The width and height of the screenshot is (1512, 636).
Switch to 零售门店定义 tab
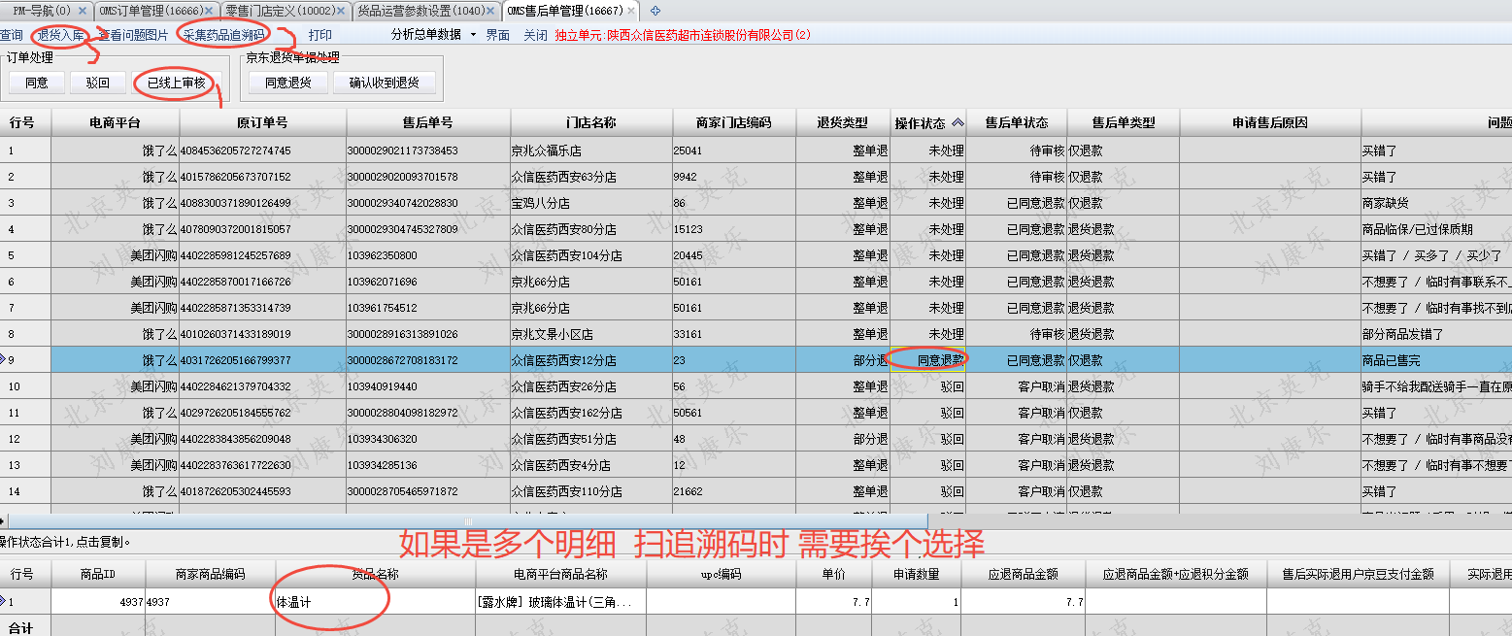(280, 11)
